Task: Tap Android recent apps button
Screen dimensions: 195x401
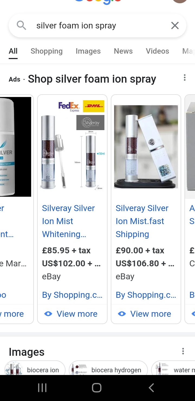Action: (x=42, y=388)
